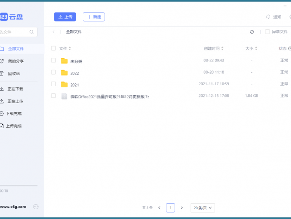Open the 2022 folder name

pyautogui.click(x=74, y=73)
